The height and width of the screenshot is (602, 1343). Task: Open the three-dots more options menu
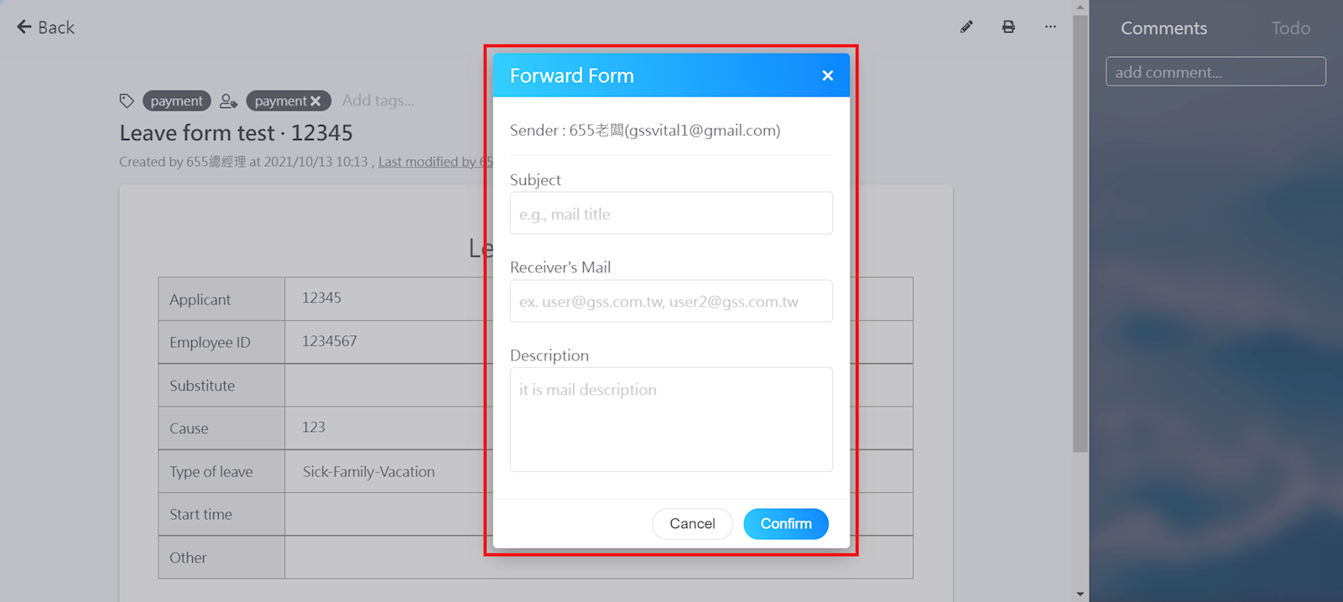click(1050, 27)
